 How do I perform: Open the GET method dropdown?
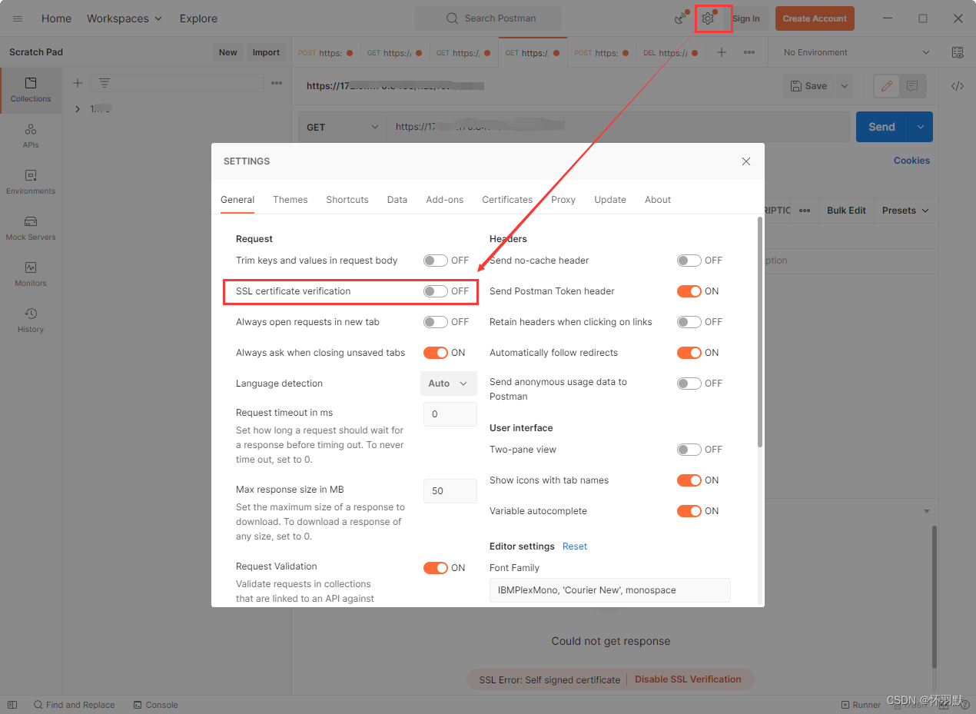point(343,127)
